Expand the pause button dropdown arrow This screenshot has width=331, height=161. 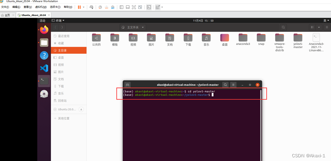pos(84,7)
